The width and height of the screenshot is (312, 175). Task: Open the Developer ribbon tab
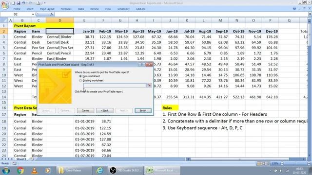point(123,9)
